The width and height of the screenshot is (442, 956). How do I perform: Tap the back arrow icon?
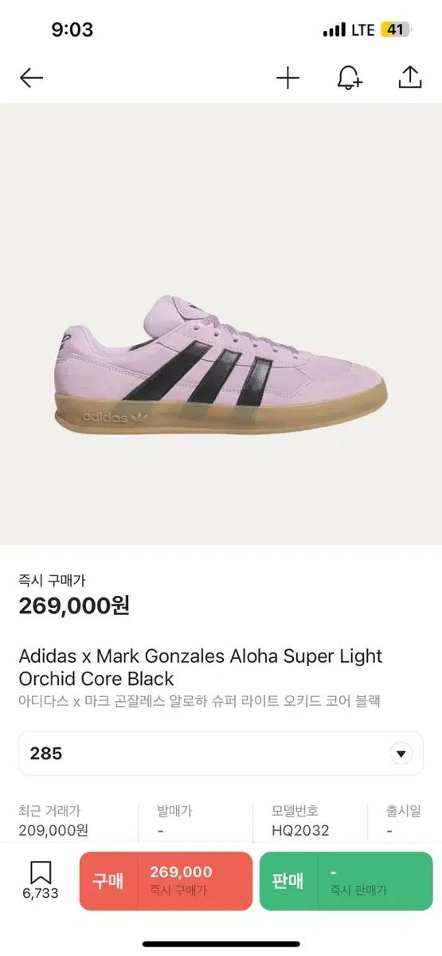point(32,77)
